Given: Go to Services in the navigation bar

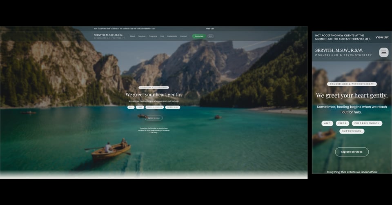Looking at the screenshot, I should (x=142, y=36).
